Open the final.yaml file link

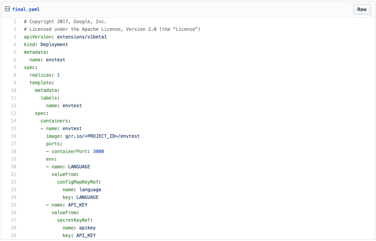coord(26,9)
